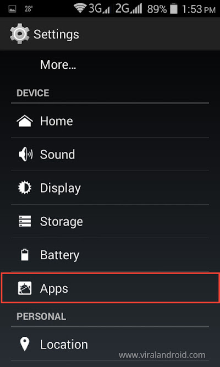Open the highlighted Apps entry
The width and height of the screenshot is (220, 367).
110,288
